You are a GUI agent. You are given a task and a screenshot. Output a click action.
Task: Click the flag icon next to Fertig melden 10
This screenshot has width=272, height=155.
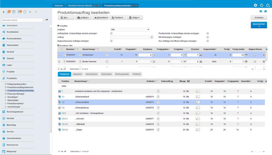[246, 55]
